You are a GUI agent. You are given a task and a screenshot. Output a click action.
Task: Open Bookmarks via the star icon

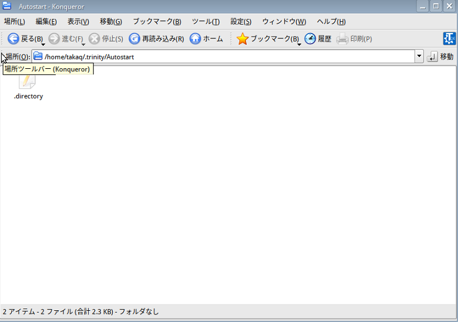[x=242, y=38]
